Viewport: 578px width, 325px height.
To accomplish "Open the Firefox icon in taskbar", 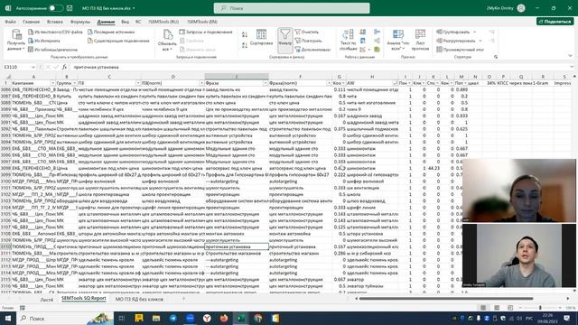I will tap(224, 318).
